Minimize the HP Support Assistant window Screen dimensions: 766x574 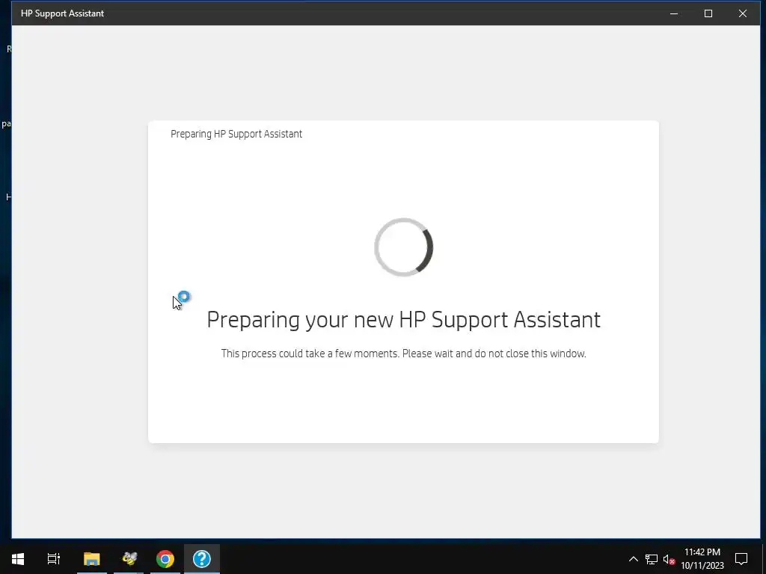point(674,13)
